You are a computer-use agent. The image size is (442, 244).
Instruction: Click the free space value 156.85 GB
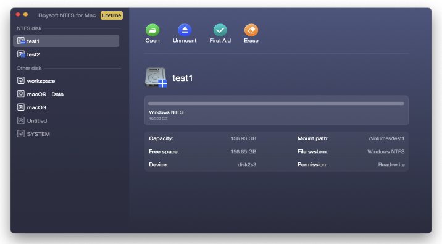(243, 152)
